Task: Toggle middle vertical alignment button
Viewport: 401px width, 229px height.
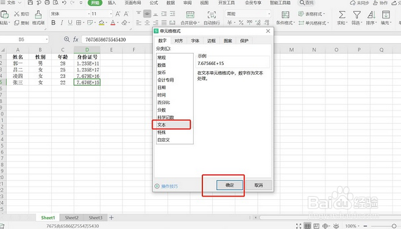Action: [147, 13]
